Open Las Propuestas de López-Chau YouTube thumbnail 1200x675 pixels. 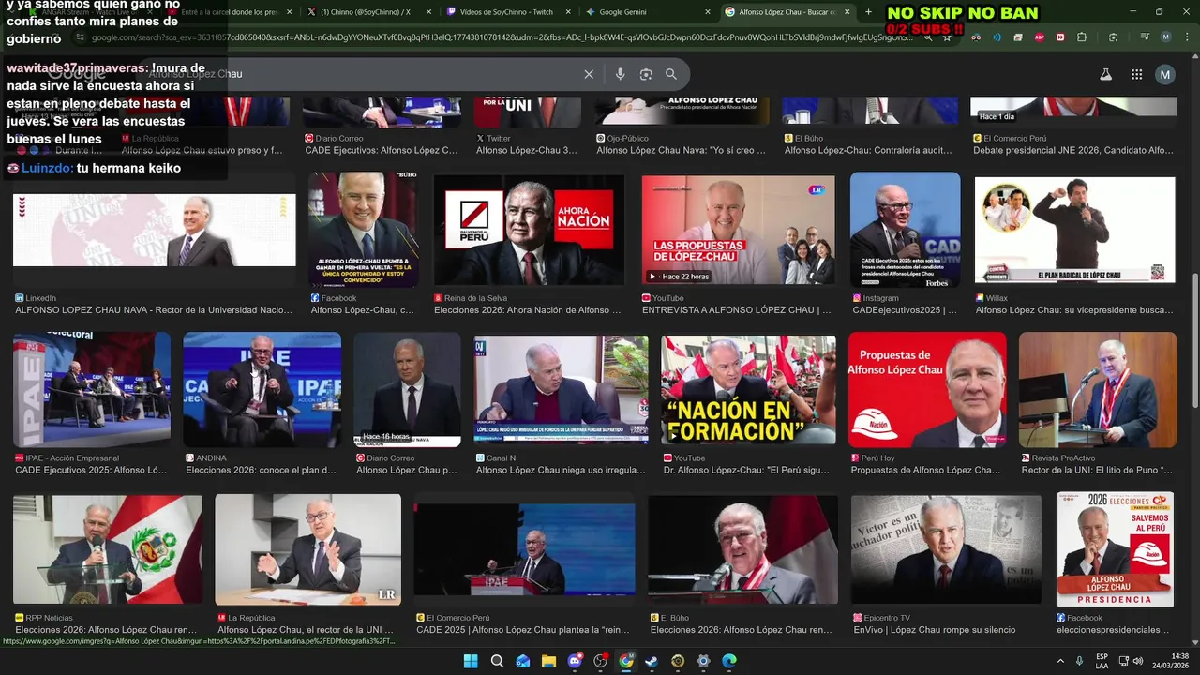739,230
